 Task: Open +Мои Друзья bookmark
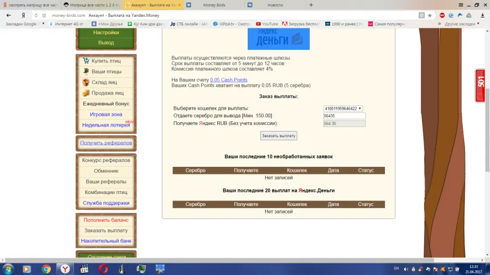[x=107, y=24]
